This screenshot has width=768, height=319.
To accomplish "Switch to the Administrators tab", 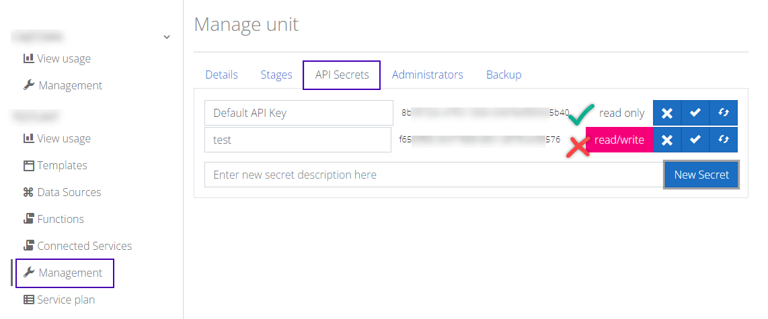I will (428, 75).
